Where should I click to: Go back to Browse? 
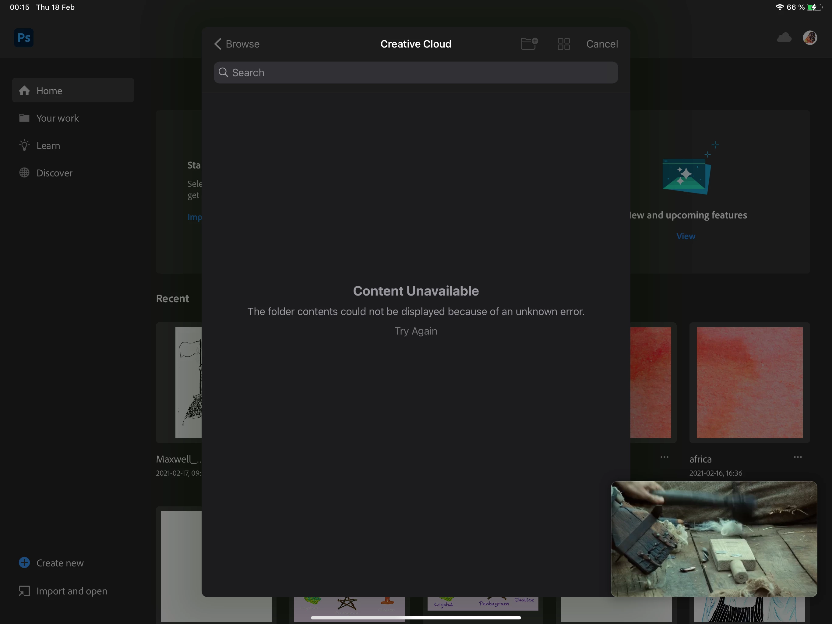point(237,44)
